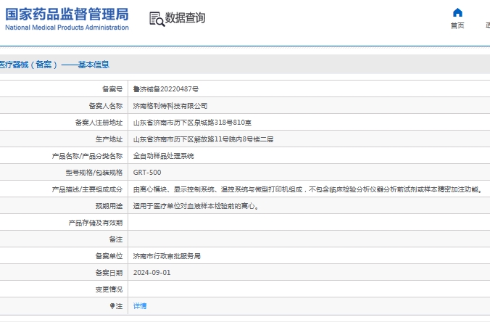
Task: Click the 数据查询 heading text
Action: pyautogui.click(x=185, y=18)
